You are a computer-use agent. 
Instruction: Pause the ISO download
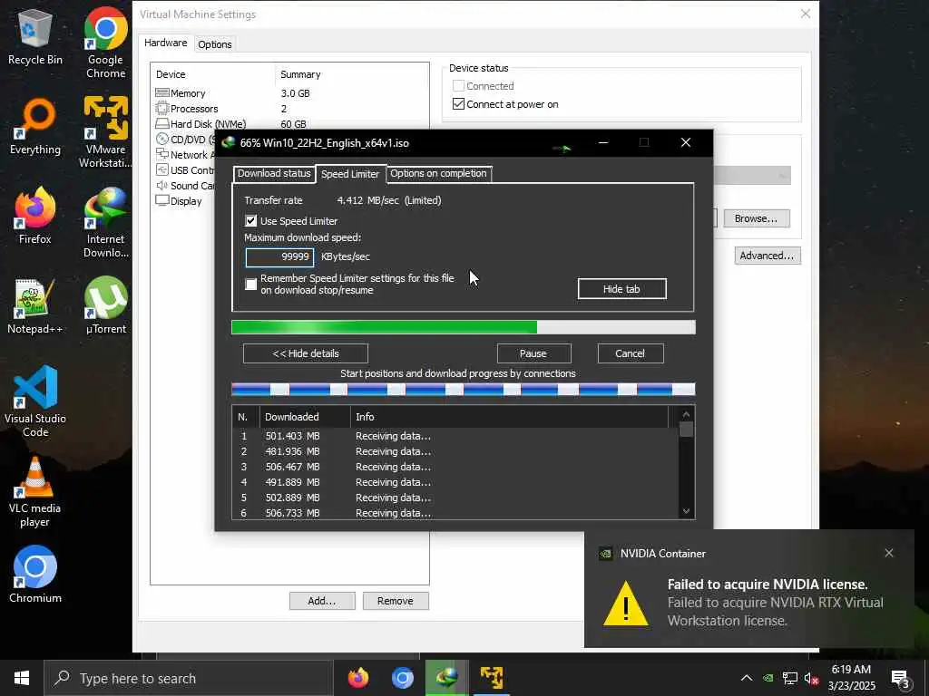tap(533, 353)
